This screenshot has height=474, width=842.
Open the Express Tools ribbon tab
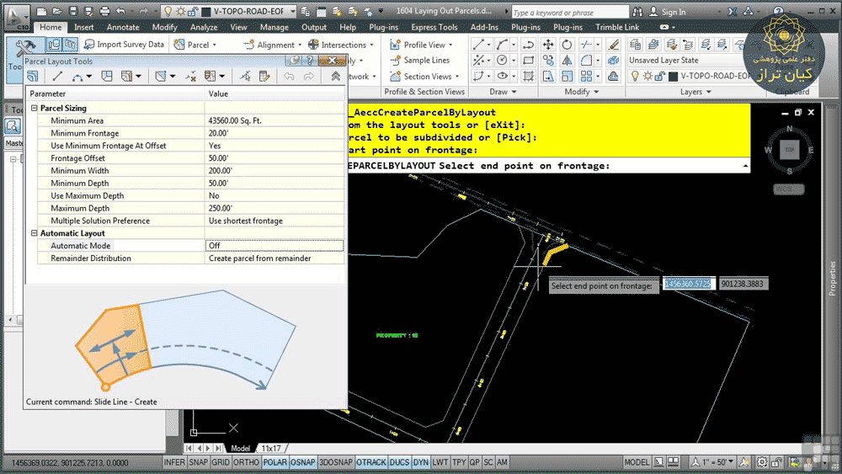tap(434, 27)
